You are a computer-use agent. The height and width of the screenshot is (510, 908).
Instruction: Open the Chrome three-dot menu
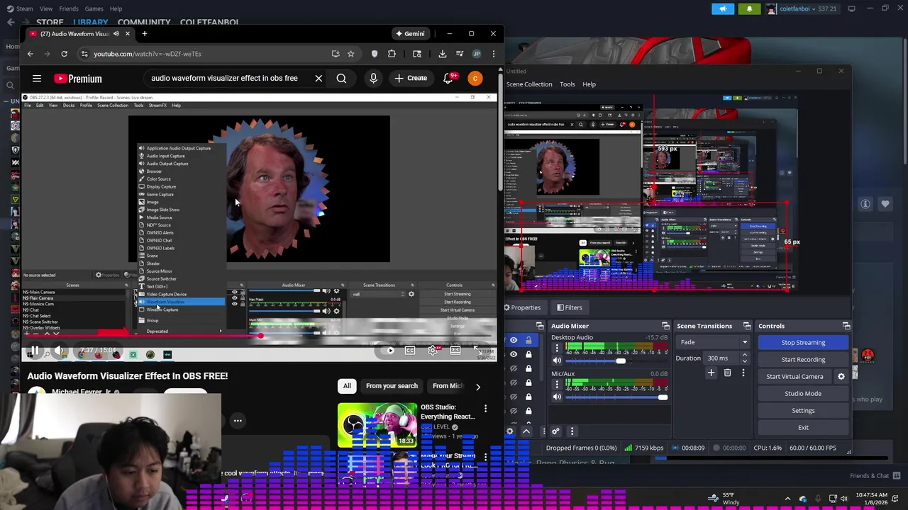click(x=493, y=54)
